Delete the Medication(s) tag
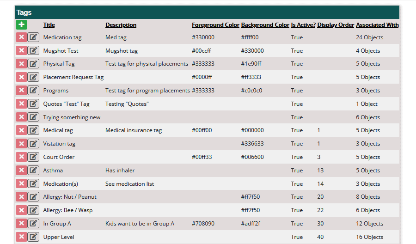The width and height of the screenshot is (416, 244). (21, 183)
